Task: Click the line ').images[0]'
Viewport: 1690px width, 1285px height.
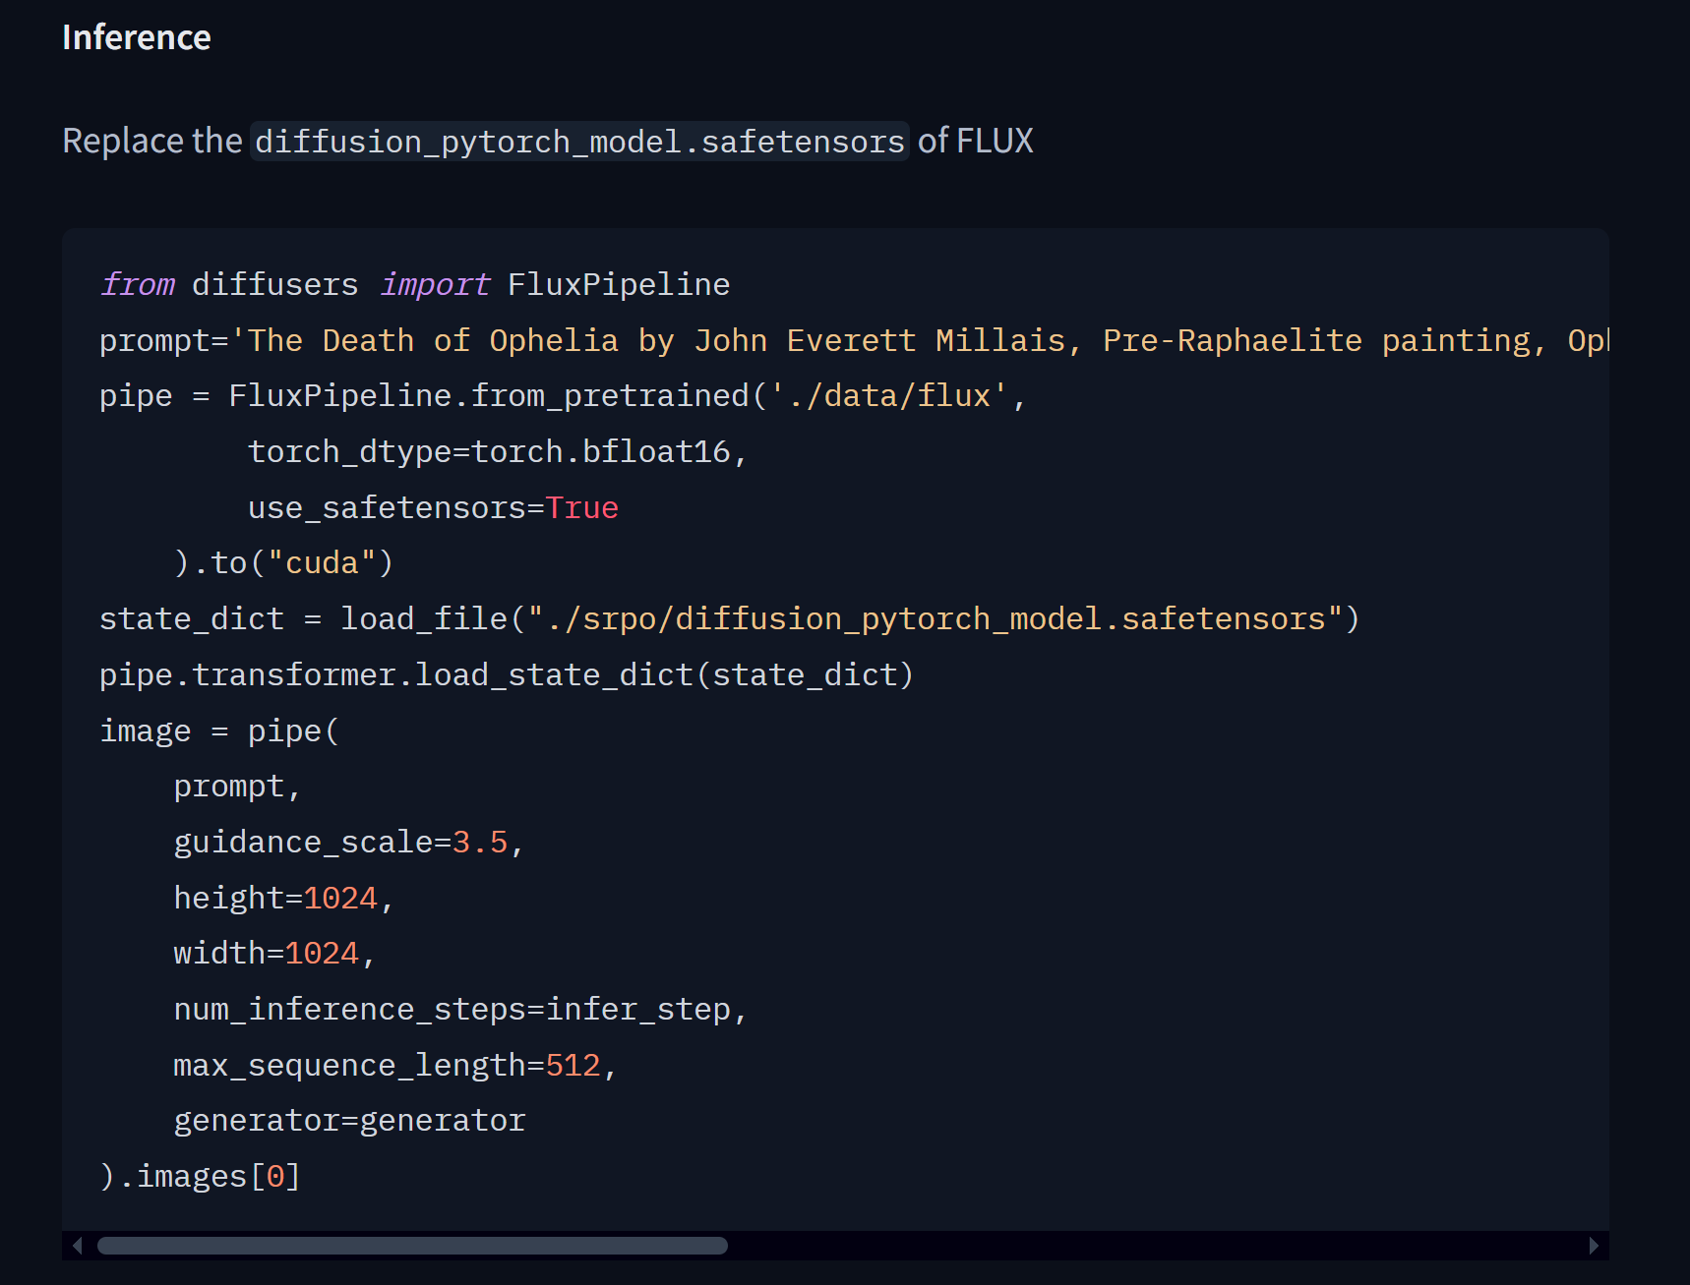Action: pos(201,1177)
